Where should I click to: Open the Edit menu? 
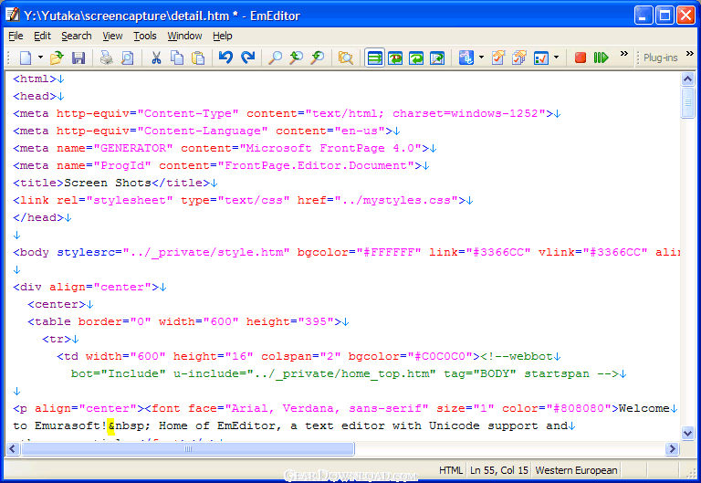43,36
